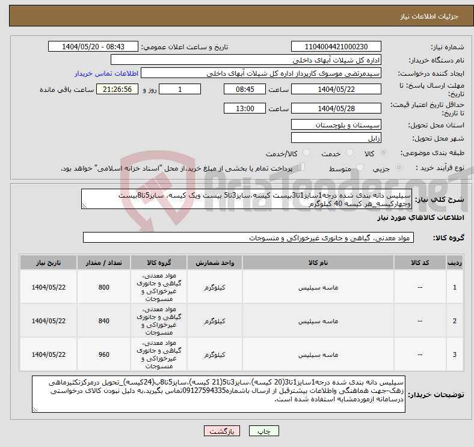The height and width of the screenshot is (447, 474).
Task: Click the description textarea resize handle
Action: [x=84, y=206]
